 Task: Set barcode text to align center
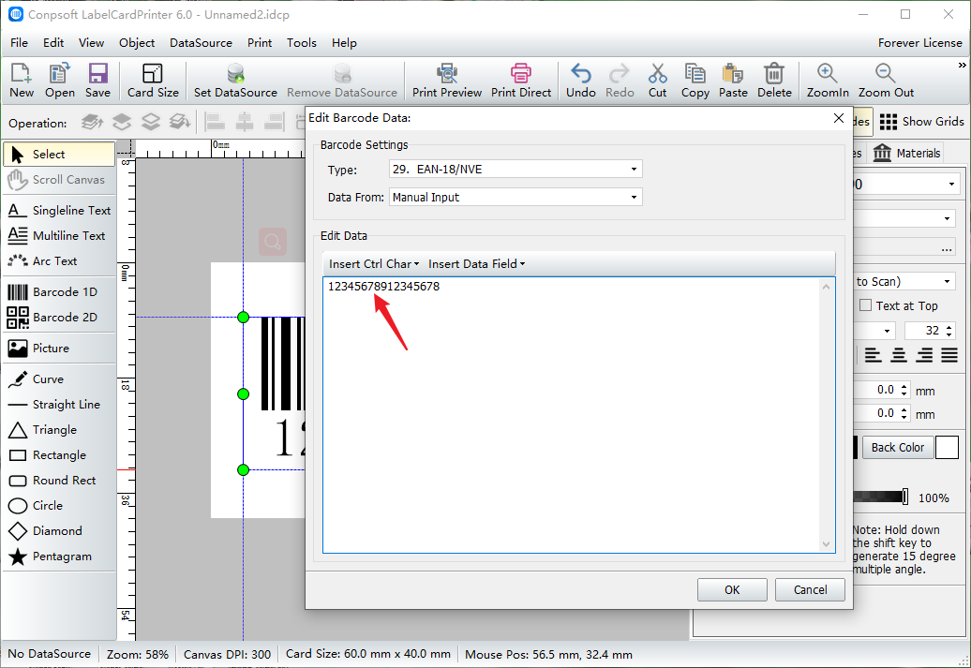[899, 355]
